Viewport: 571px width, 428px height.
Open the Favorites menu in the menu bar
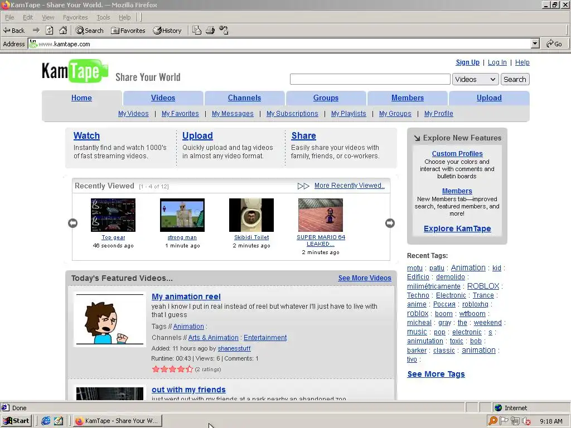(75, 17)
